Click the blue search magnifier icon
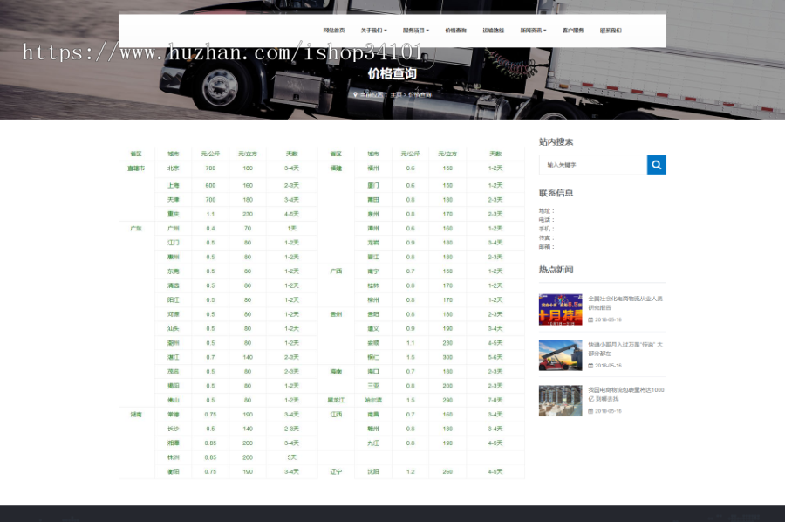 (x=656, y=164)
